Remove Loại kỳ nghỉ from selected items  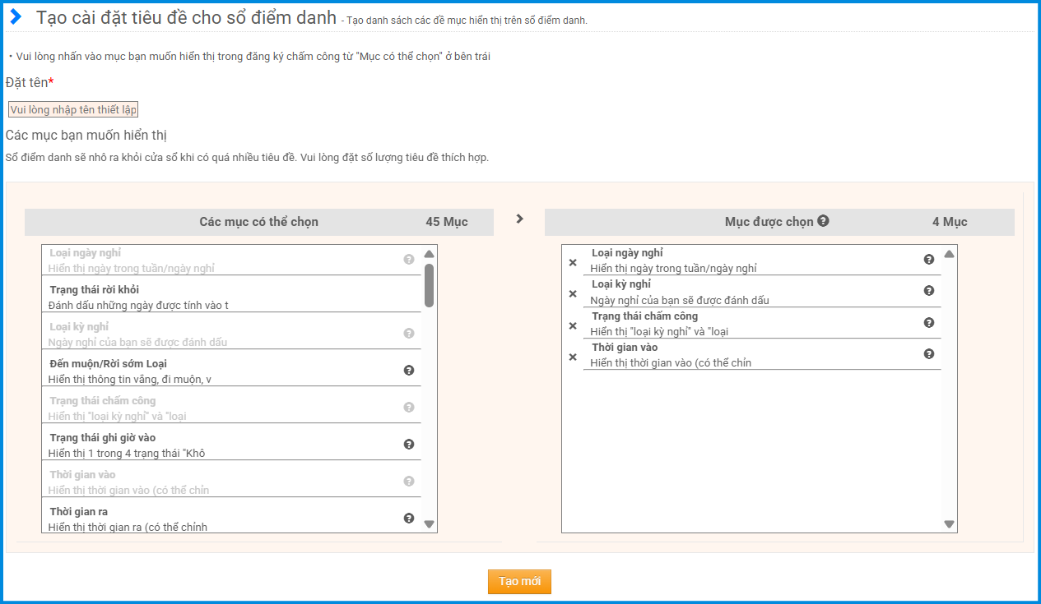pyautogui.click(x=573, y=294)
